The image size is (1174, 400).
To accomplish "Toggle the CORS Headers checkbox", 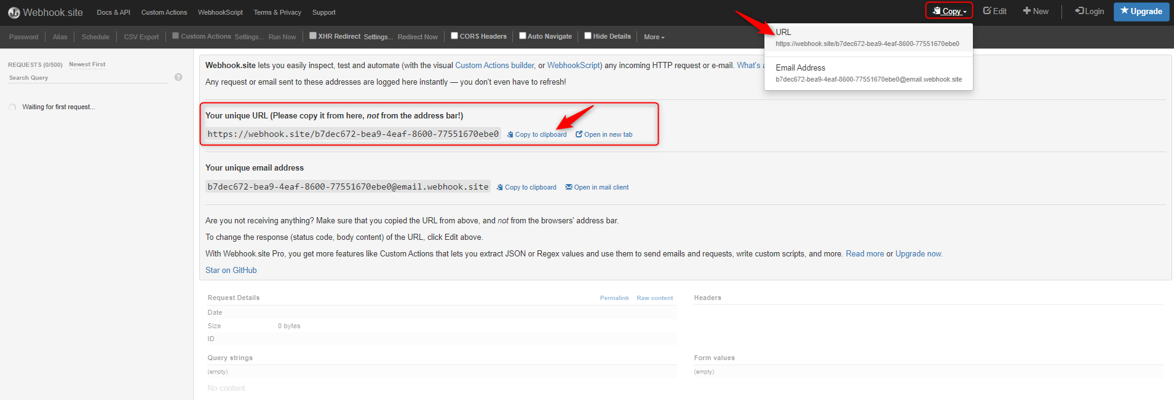I will [x=454, y=36].
